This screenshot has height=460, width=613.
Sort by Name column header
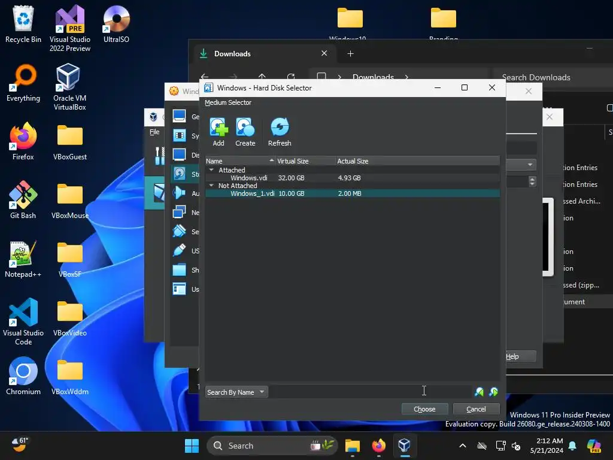[241, 161]
